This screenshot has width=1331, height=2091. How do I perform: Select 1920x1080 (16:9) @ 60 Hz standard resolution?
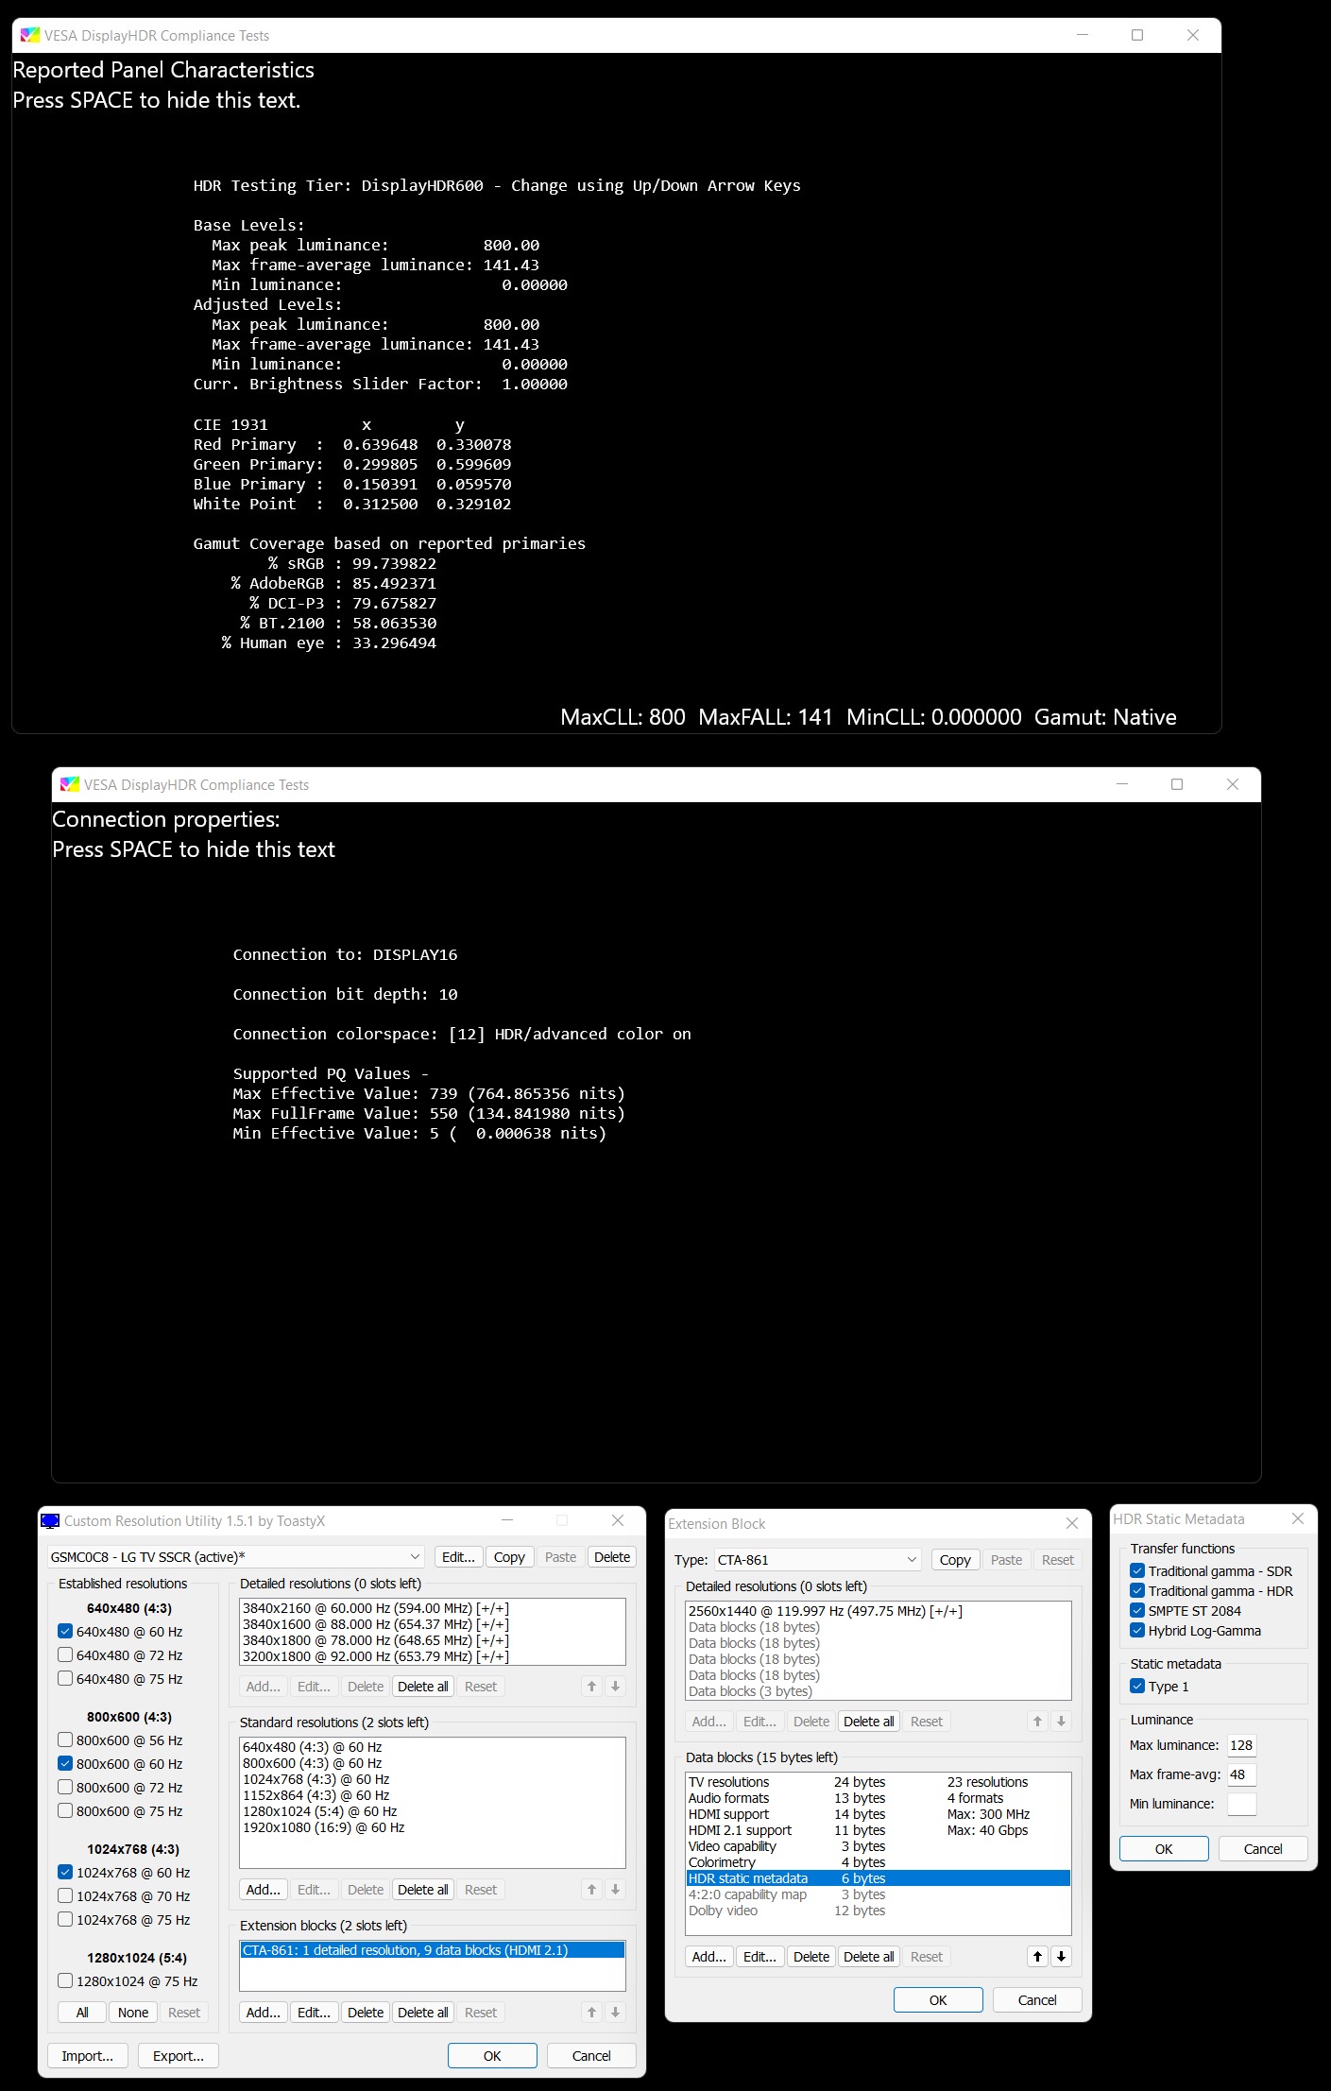coord(433,1827)
